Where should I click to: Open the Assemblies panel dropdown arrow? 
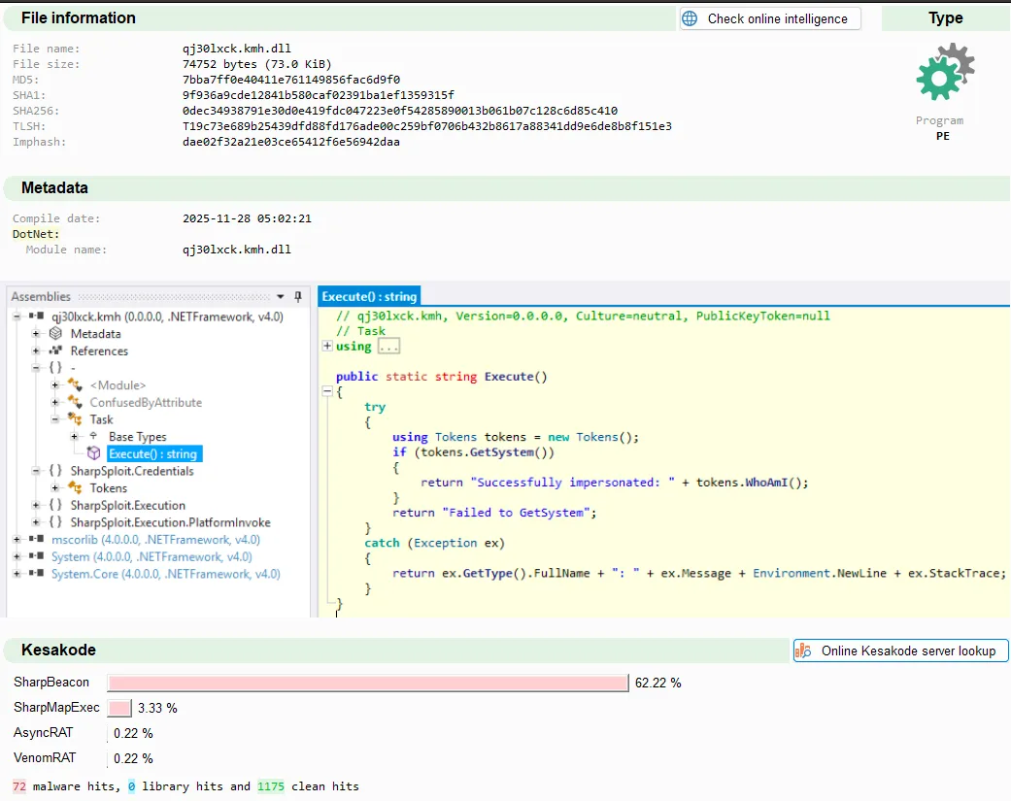pos(282,297)
